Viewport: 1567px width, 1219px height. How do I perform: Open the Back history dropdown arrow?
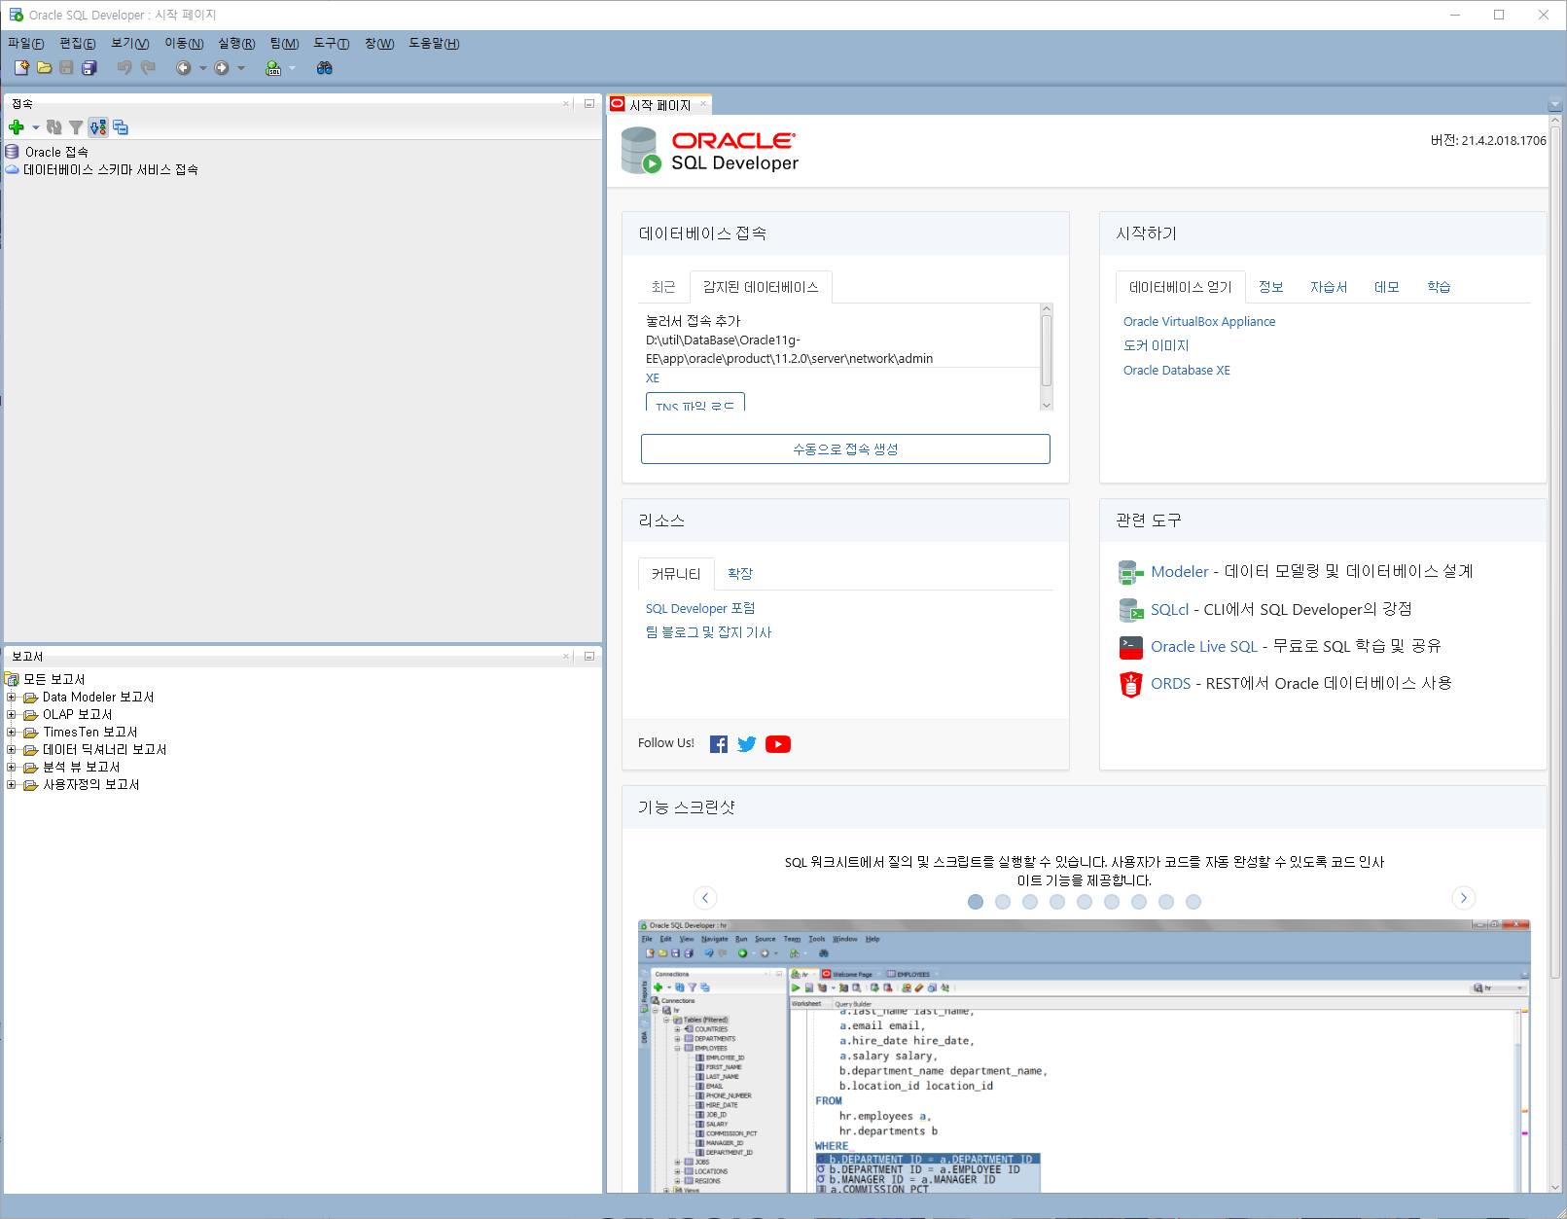coord(202,68)
